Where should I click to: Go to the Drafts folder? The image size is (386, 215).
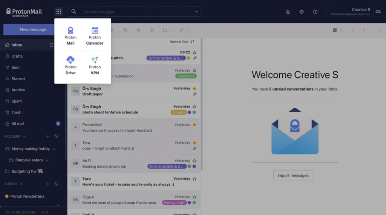coord(17,56)
